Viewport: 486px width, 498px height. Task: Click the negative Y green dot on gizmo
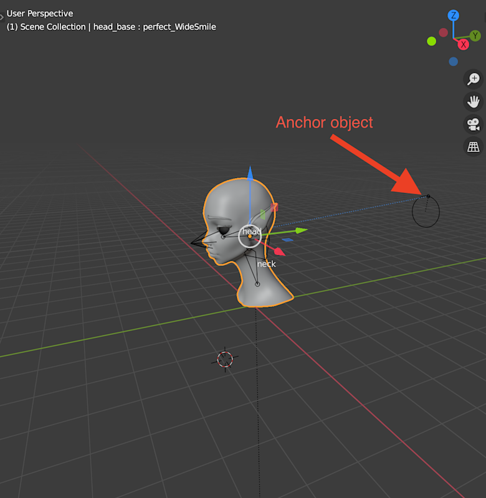[x=431, y=41]
